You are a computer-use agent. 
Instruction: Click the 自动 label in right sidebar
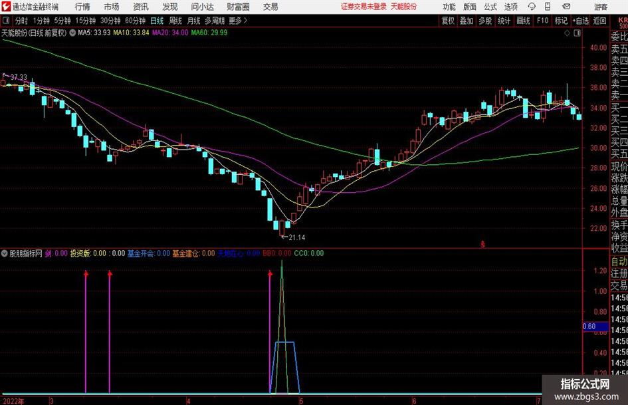[619, 261]
